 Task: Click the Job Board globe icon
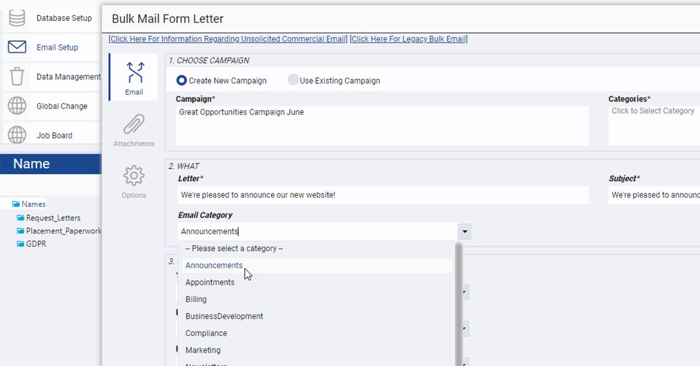pos(17,135)
